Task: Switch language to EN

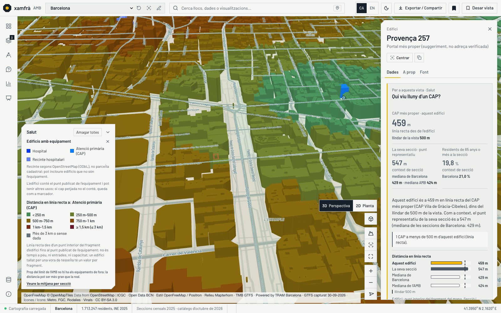Action: tap(372, 8)
